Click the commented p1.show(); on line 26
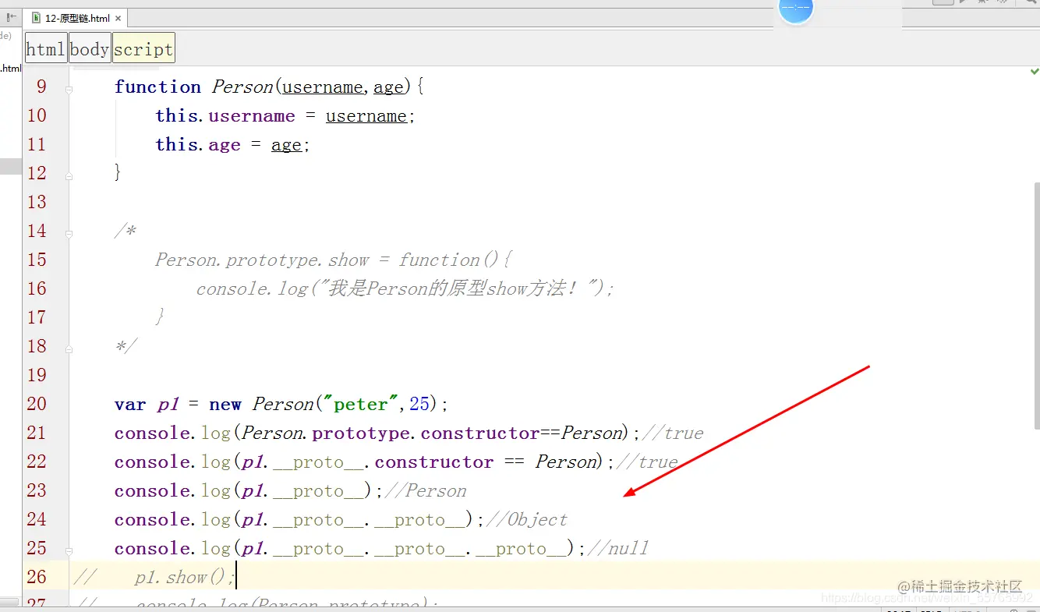 (184, 577)
